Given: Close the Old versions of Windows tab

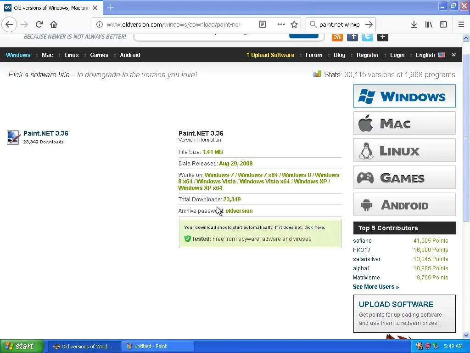Looking at the screenshot, I should coord(95,8).
